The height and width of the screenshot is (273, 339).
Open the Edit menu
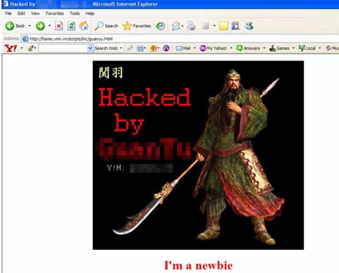(21, 14)
